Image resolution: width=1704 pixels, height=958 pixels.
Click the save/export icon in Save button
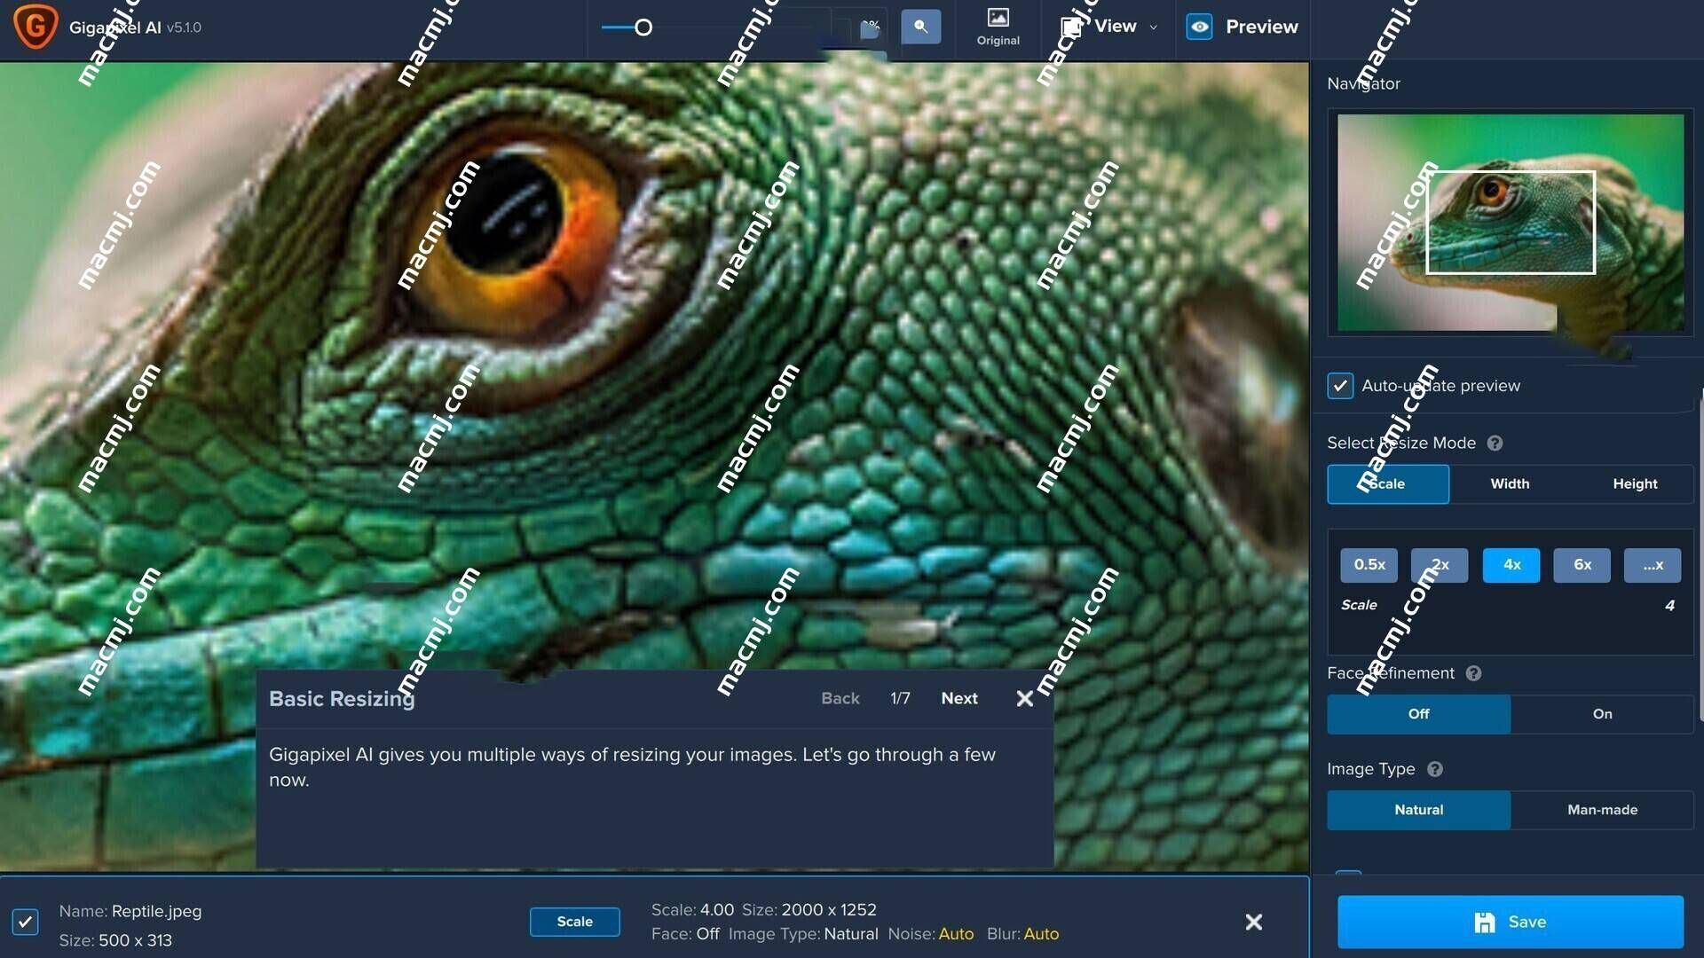pyautogui.click(x=1481, y=922)
